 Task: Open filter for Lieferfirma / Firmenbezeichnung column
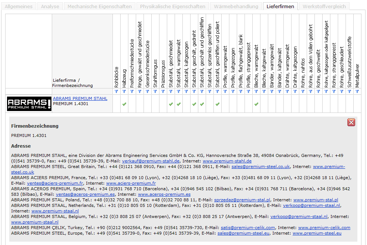point(82,91)
